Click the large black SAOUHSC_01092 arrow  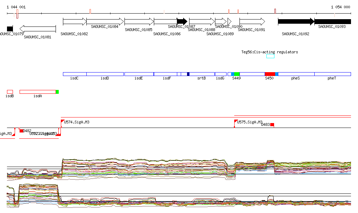(x=296, y=22)
